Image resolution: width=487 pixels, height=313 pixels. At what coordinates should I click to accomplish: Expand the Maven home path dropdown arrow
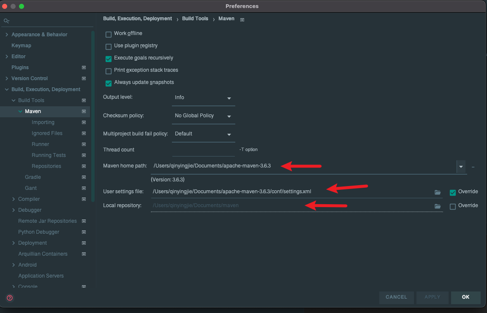click(x=460, y=167)
